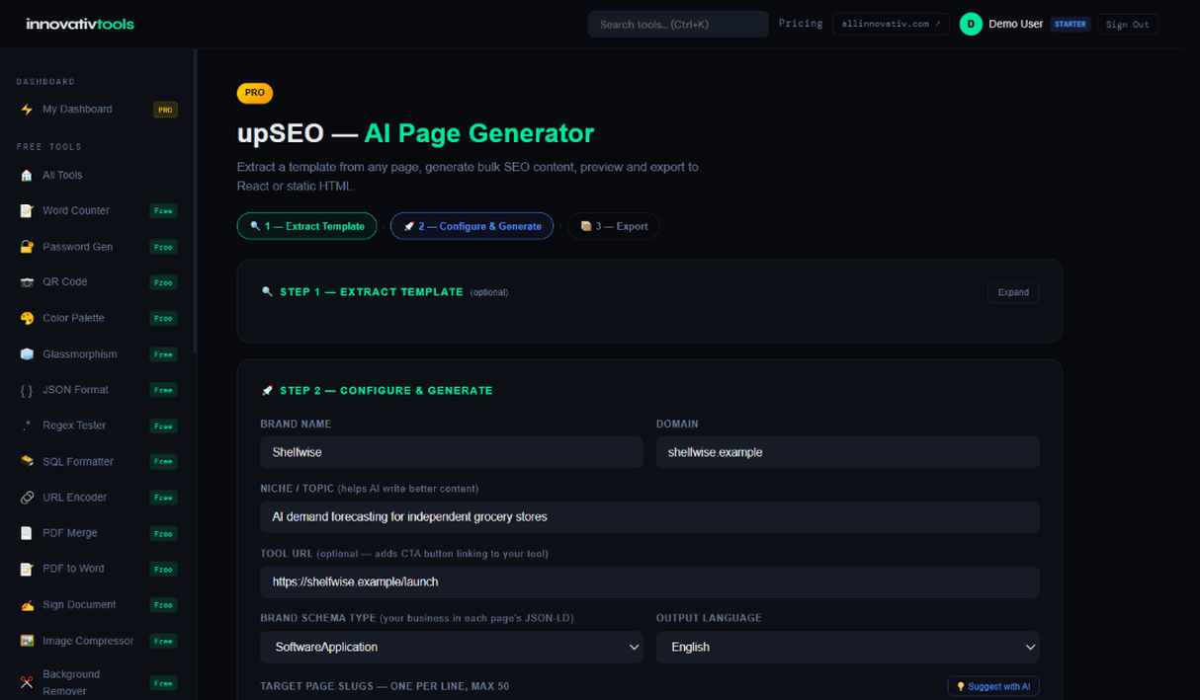Click the 'upSEO — AI Page Generator' title
The width and height of the screenshot is (1200, 700).
coord(416,132)
